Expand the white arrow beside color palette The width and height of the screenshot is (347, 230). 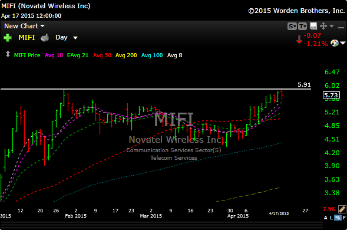point(343,43)
